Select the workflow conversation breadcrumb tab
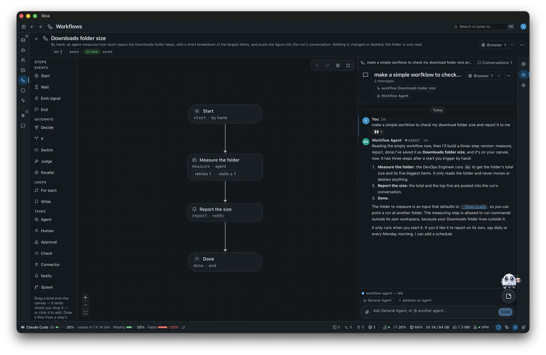The width and height of the screenshot is (546, 355). click(417, 63)
